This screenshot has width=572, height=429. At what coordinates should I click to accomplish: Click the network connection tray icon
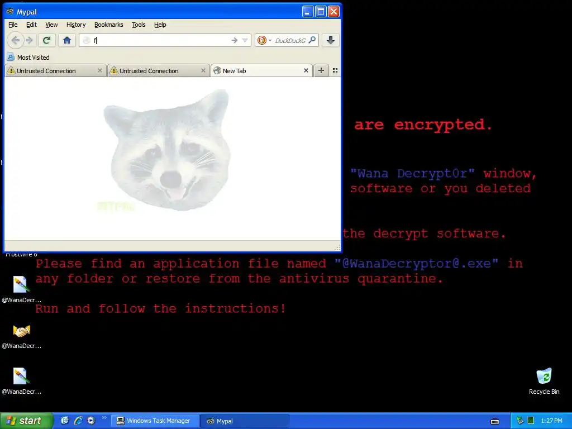tap(520, 421)
